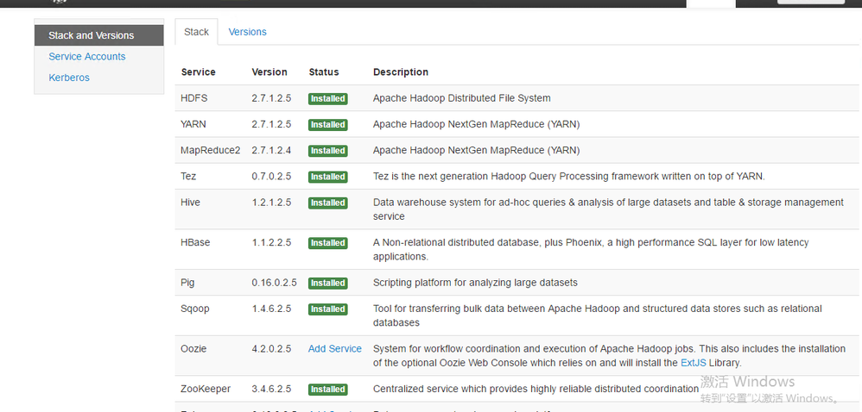Select the Stack tab
Image resolution: width=862 pixels, height=412 pixels.
coord(196,32)
